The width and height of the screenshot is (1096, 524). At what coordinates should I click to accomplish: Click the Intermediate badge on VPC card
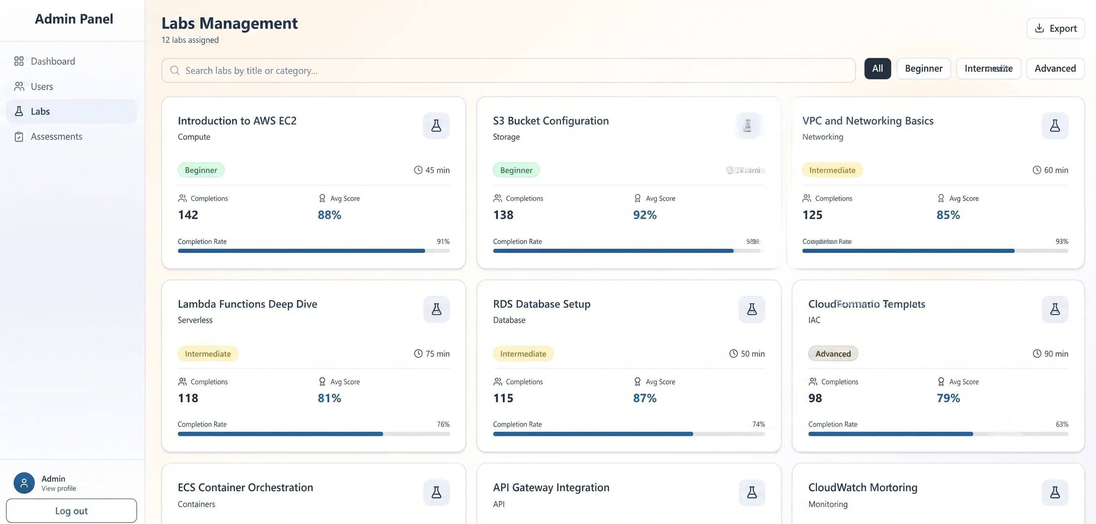832,170
